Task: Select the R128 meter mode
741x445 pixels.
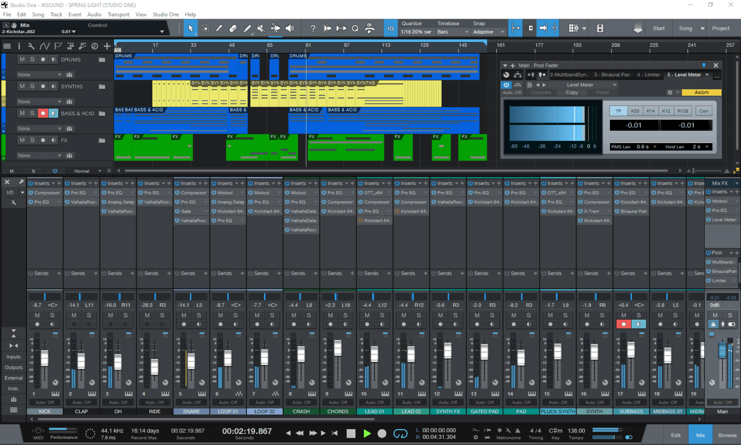Action: click(x=683, y=111)
